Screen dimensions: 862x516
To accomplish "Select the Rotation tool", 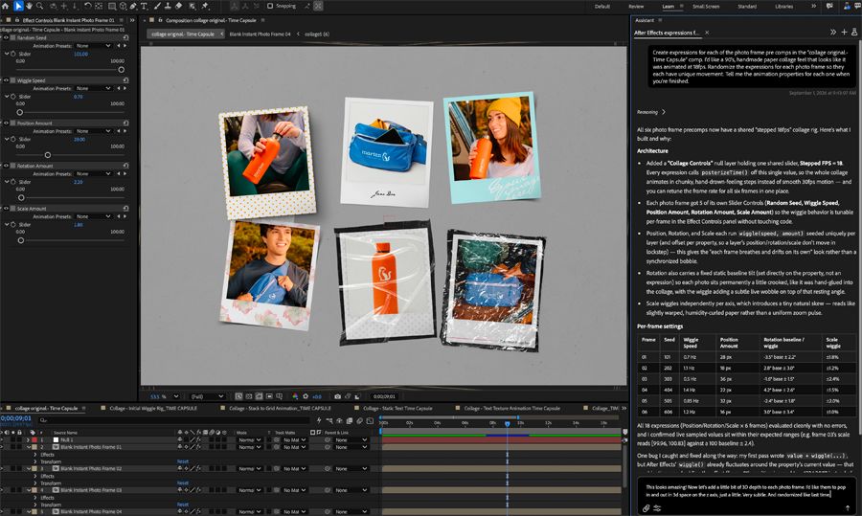I will [87, 6].
